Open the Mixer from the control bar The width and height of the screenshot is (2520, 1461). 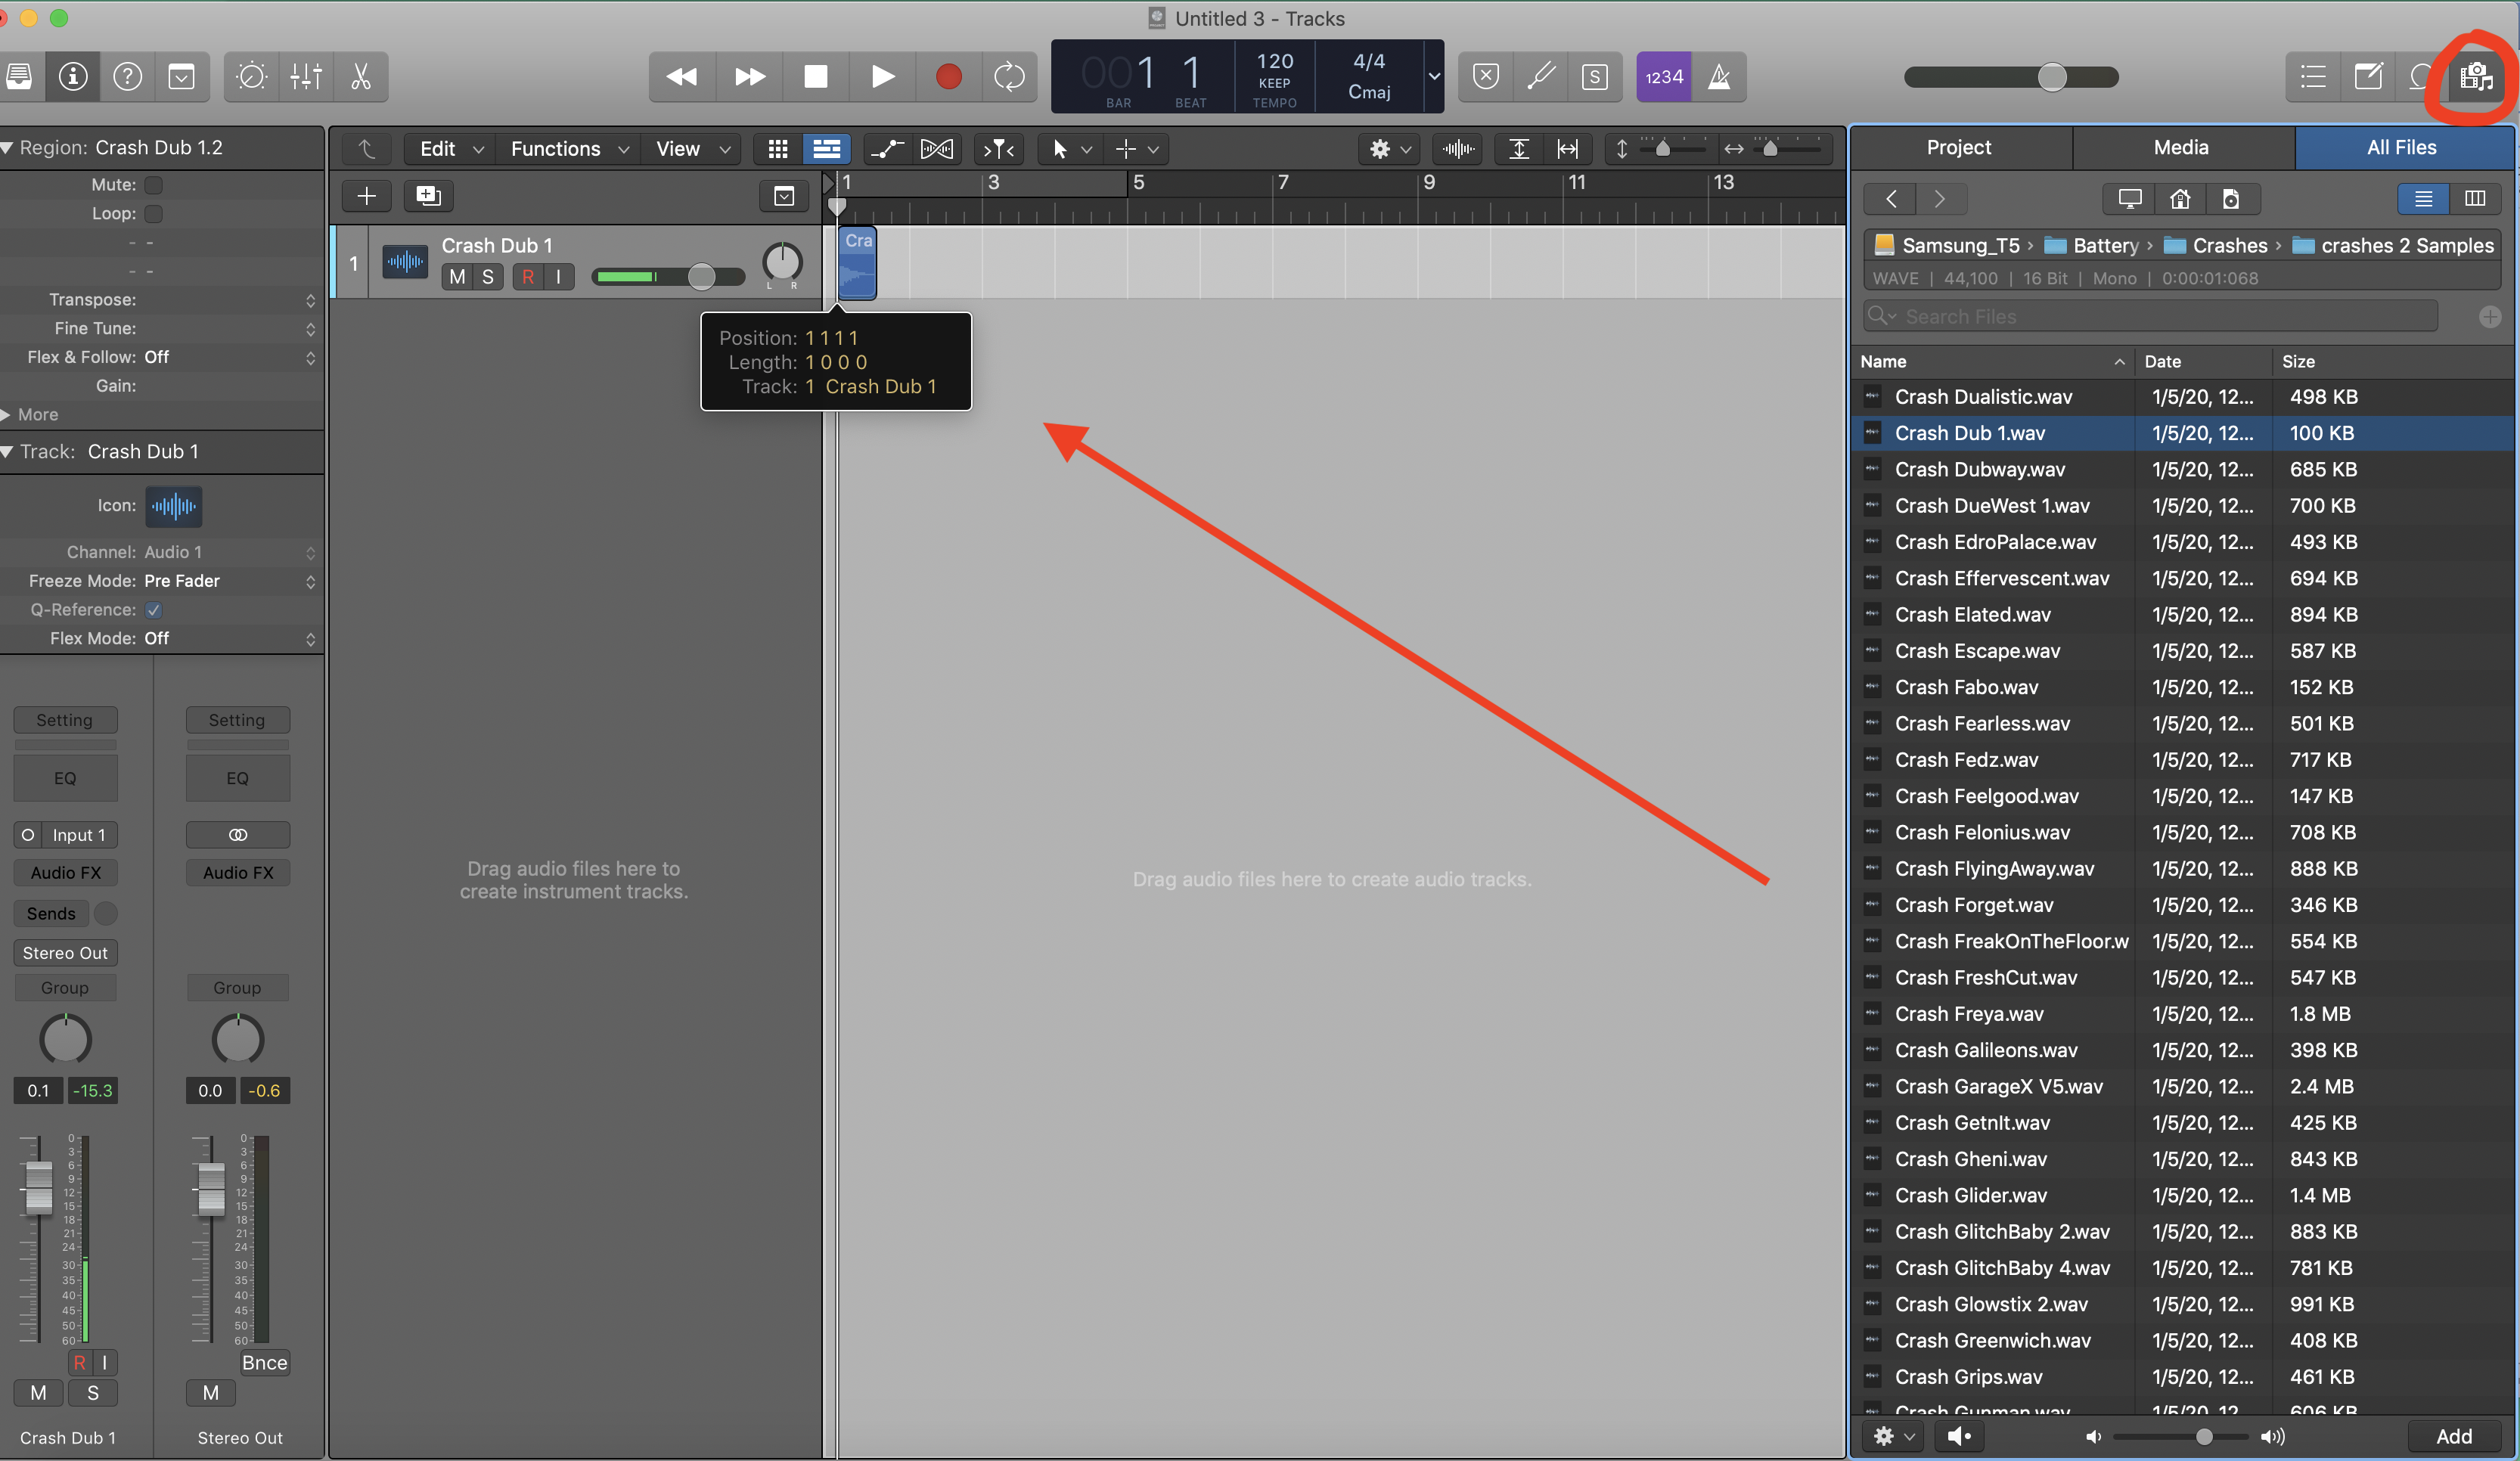306,77
